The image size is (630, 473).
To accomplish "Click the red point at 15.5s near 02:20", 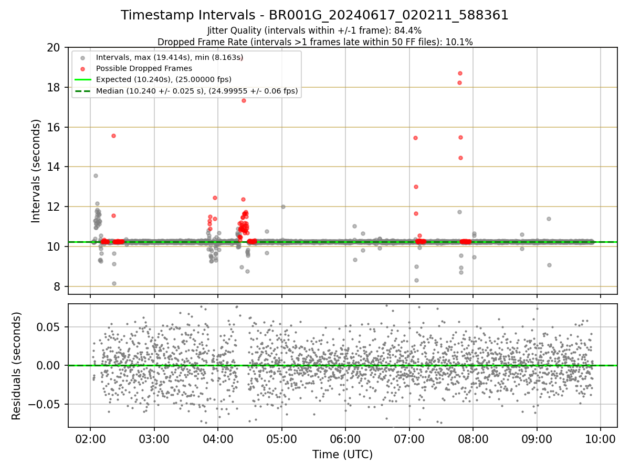I will (113, 136).
